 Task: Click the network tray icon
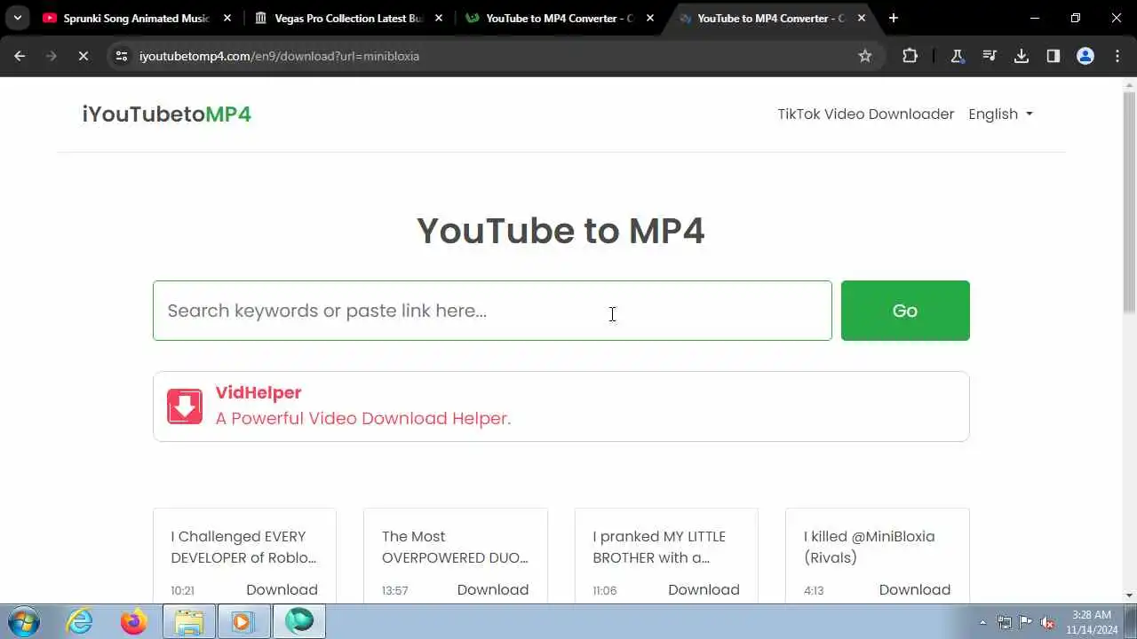click(x=1005, y=622)
